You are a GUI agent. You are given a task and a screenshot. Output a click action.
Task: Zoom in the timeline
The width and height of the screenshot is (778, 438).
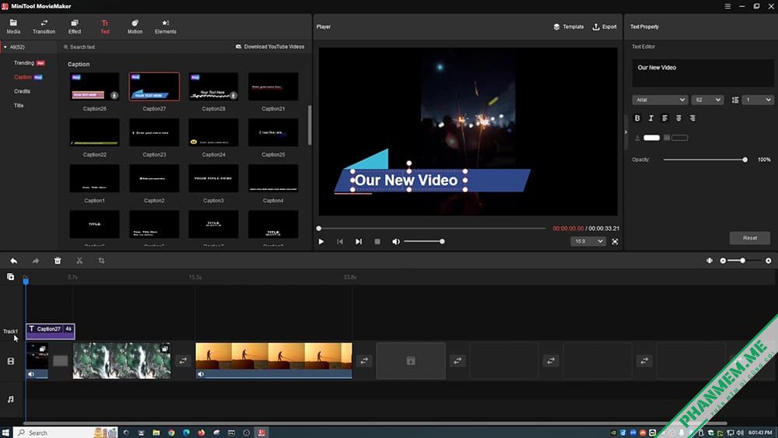click(768, 261)
